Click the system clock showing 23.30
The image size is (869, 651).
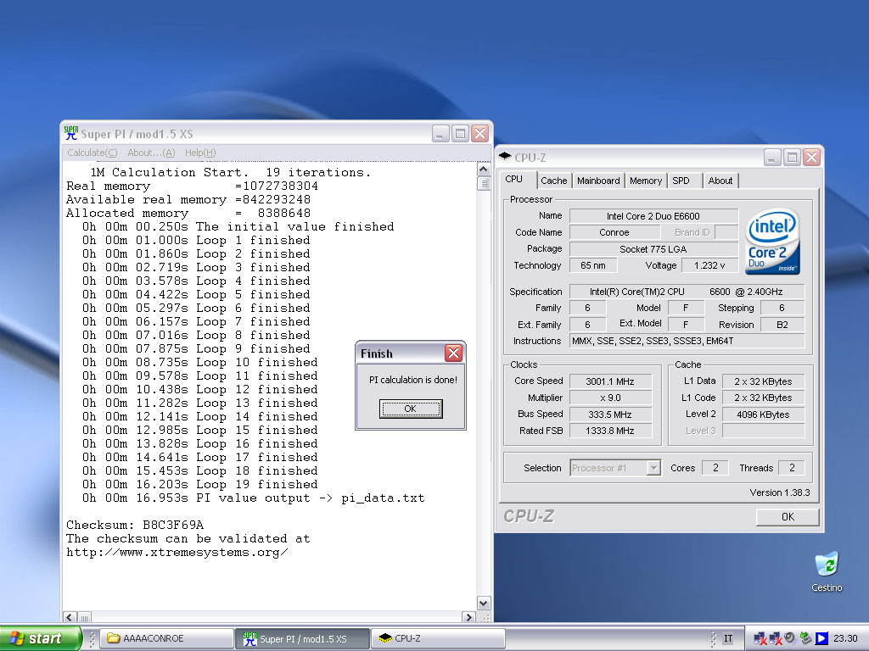[845, 638]
